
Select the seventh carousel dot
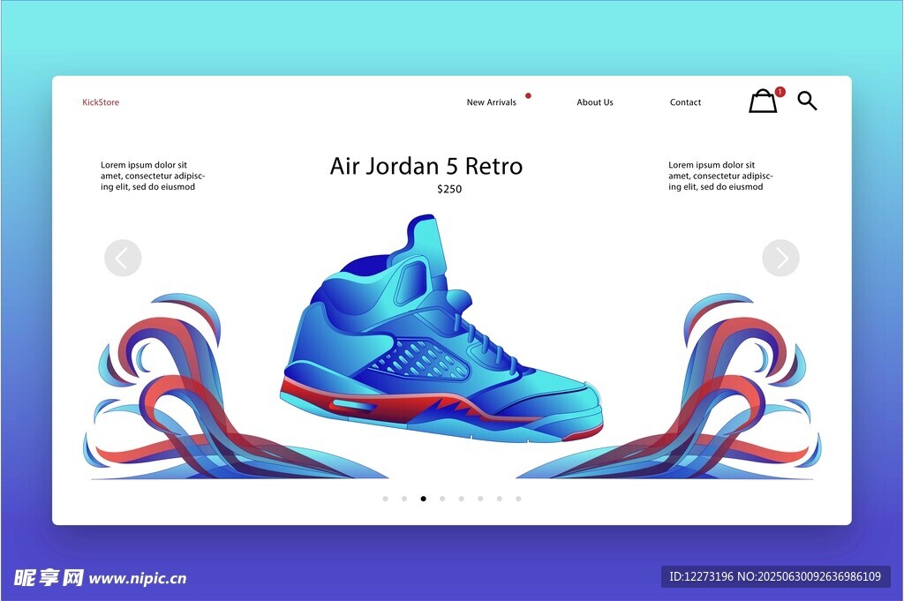tap(500, 499)
